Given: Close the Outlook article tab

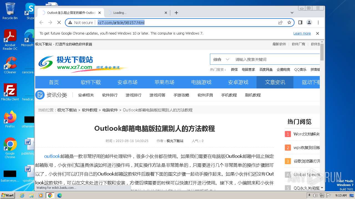Looking at the screenshot, I should 100,13.
